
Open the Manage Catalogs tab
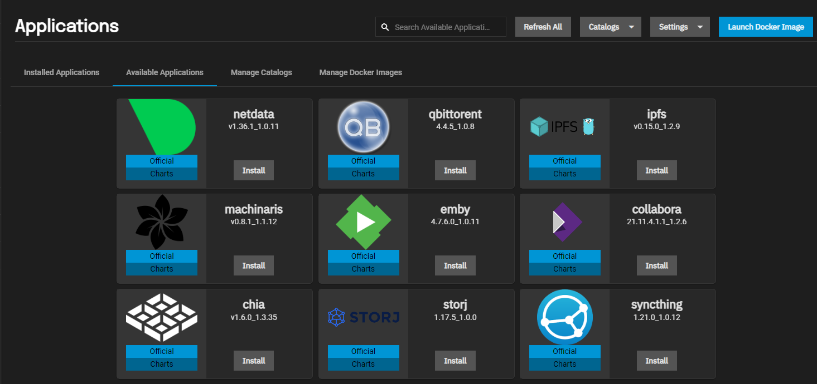point(261,72)
